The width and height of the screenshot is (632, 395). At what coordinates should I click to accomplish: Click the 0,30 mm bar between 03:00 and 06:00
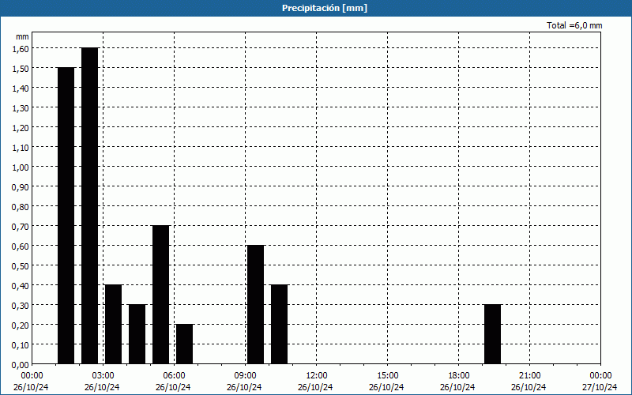point(137,334)
